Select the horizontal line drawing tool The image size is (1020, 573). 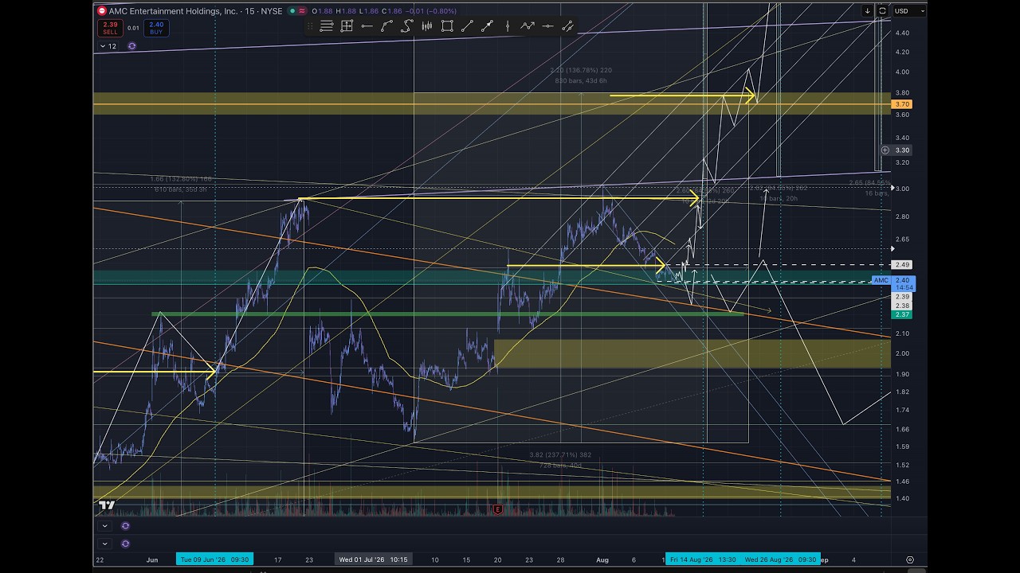tap(367, 26)
